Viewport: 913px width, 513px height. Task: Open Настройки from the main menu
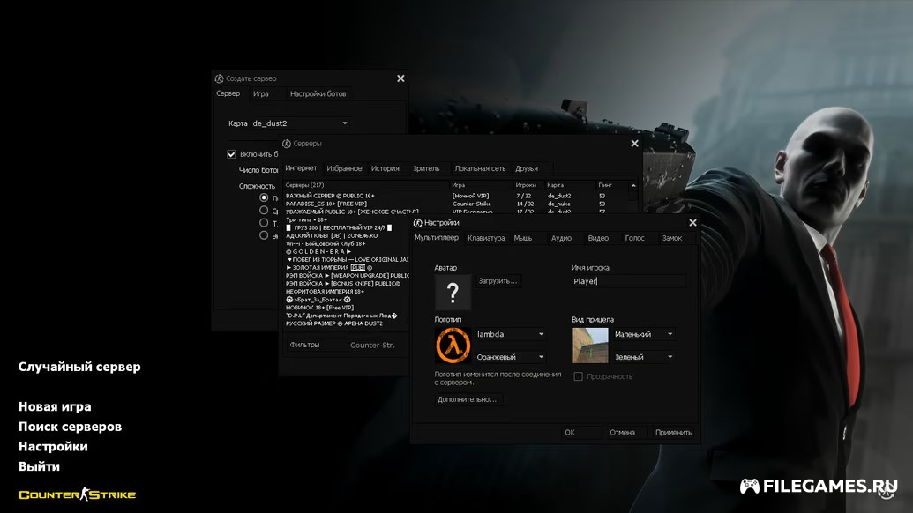coord(53,447)
